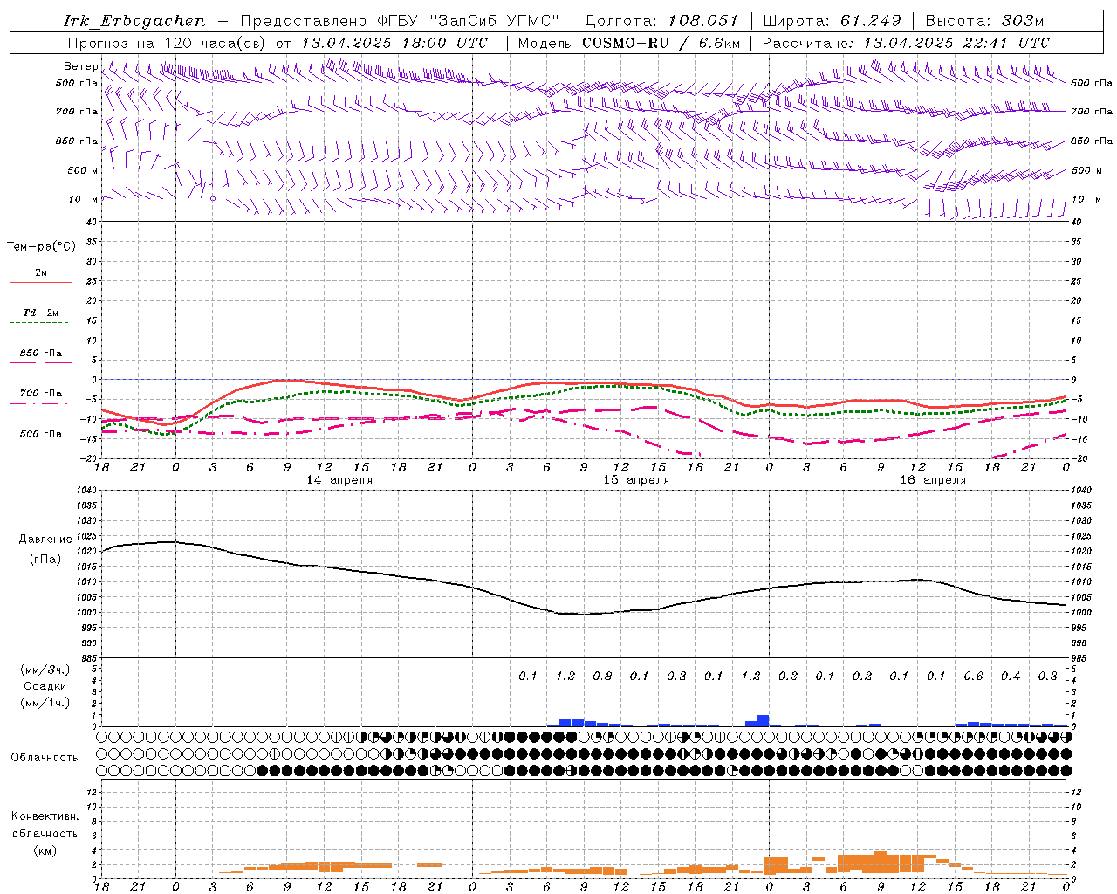Click the 0.8 precipitation value

pyautogui.click(x=602, y=676)
